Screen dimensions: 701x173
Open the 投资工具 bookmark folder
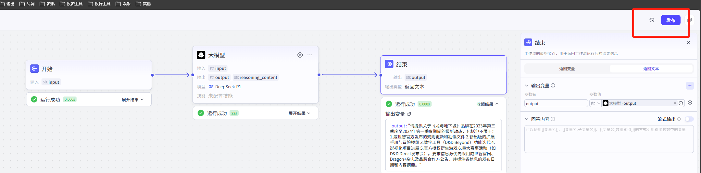[71, 4]
